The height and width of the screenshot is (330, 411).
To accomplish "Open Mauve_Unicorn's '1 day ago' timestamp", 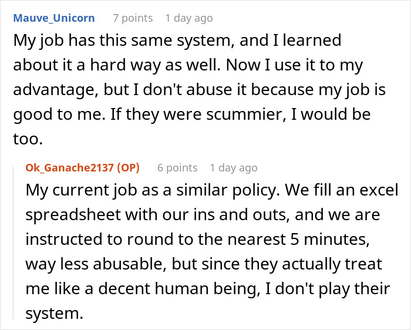I will (189, 18).
